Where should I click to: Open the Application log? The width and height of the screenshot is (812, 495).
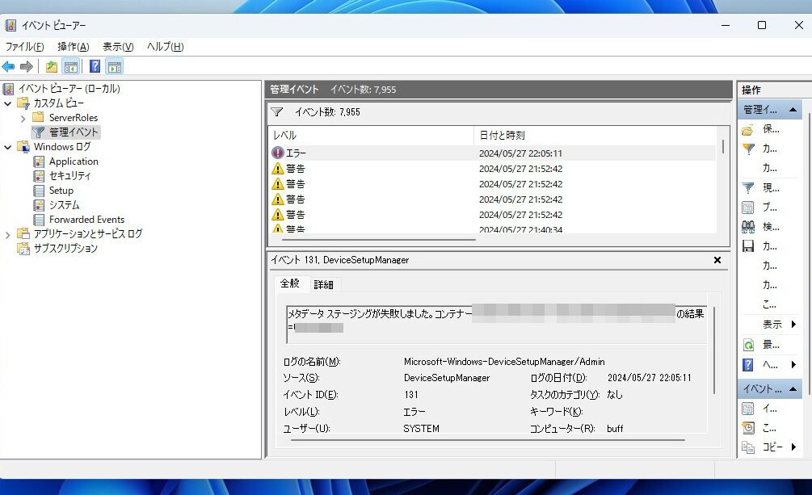pyautogui.click(x=74, y=161)
